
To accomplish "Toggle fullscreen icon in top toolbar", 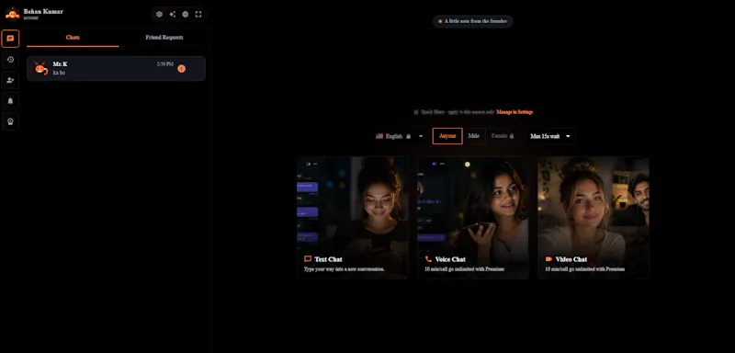I will [x=198, y=14].
